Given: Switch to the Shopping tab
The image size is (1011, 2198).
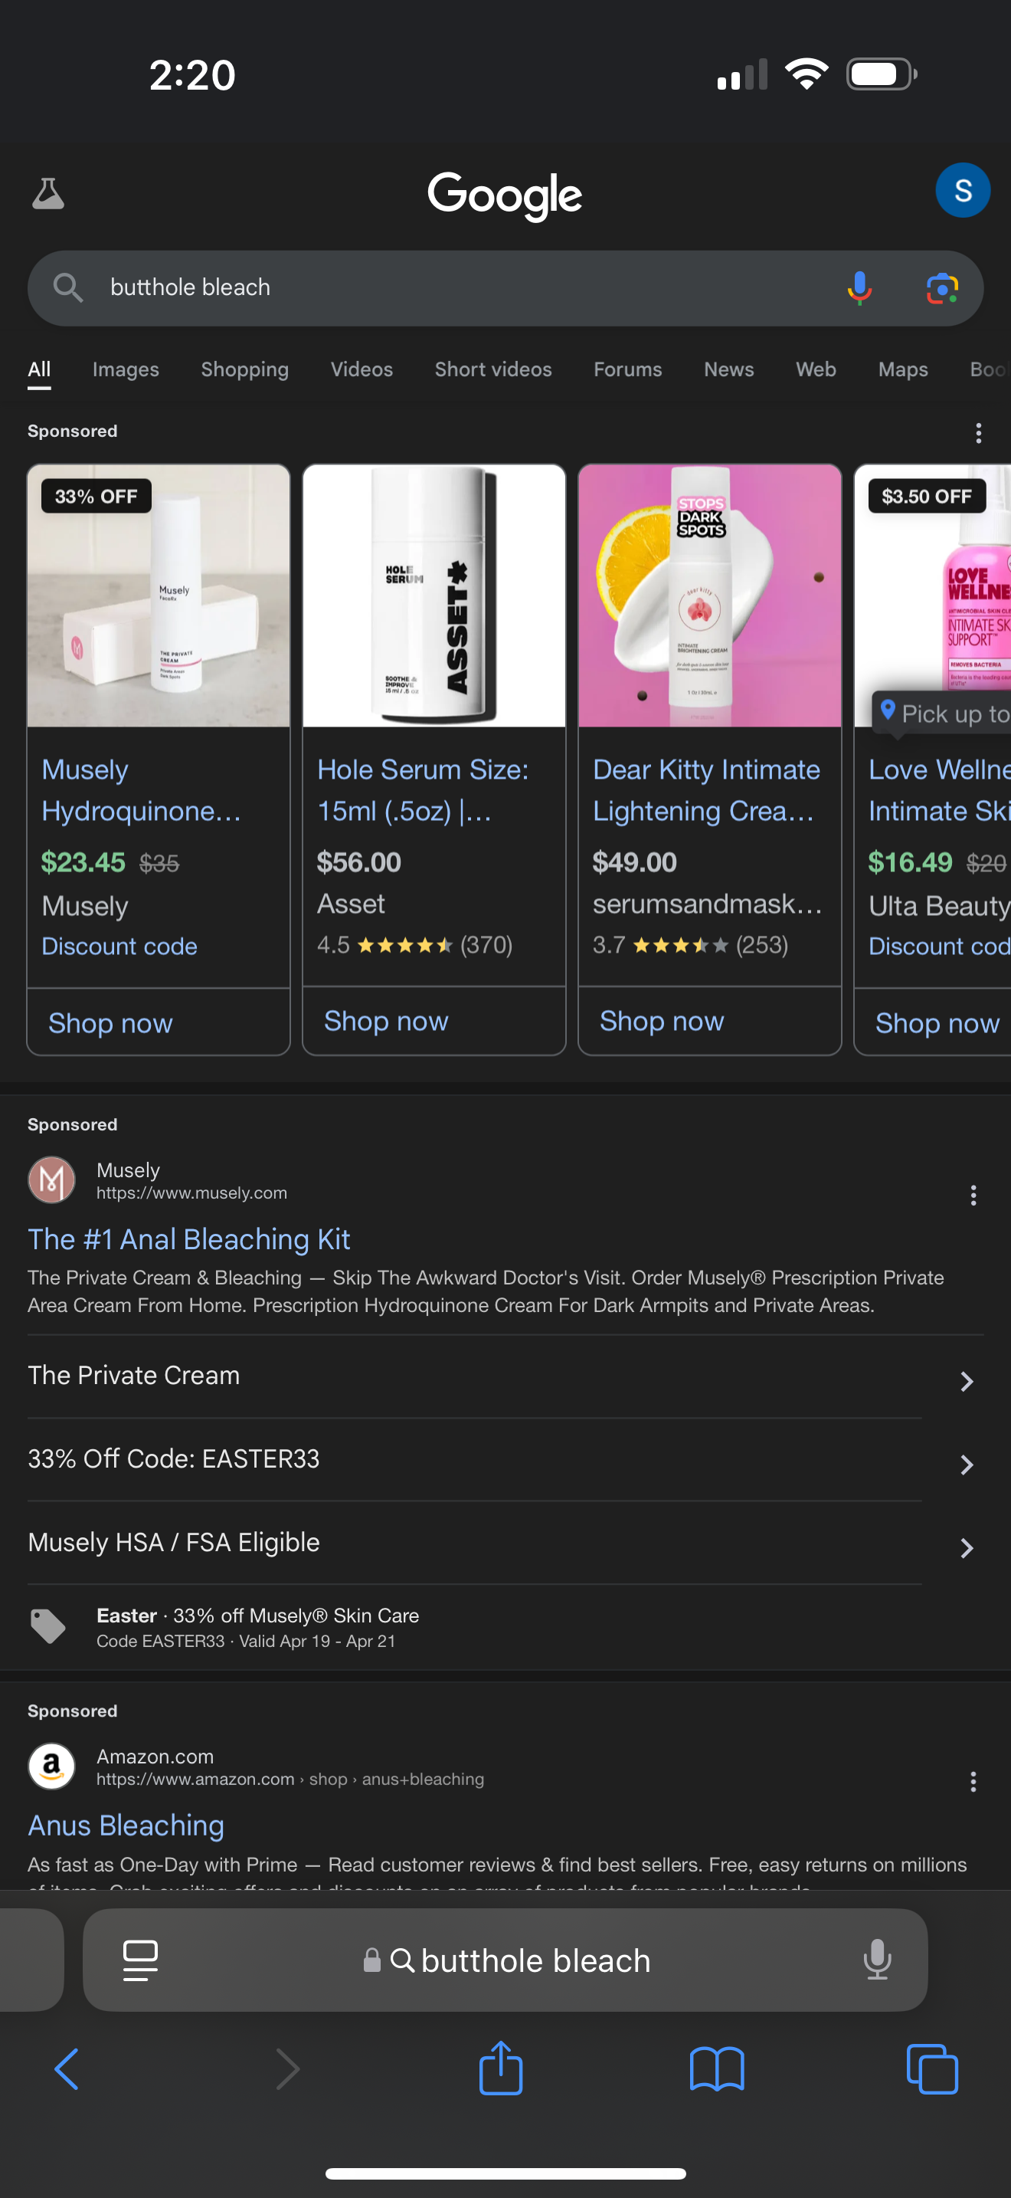Looking at the screenshot, I should pos(244,369).
